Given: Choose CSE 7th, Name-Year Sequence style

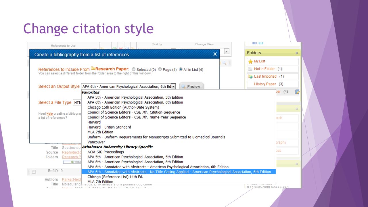Looking at the screenshot, I should click(x=137, y=117).
